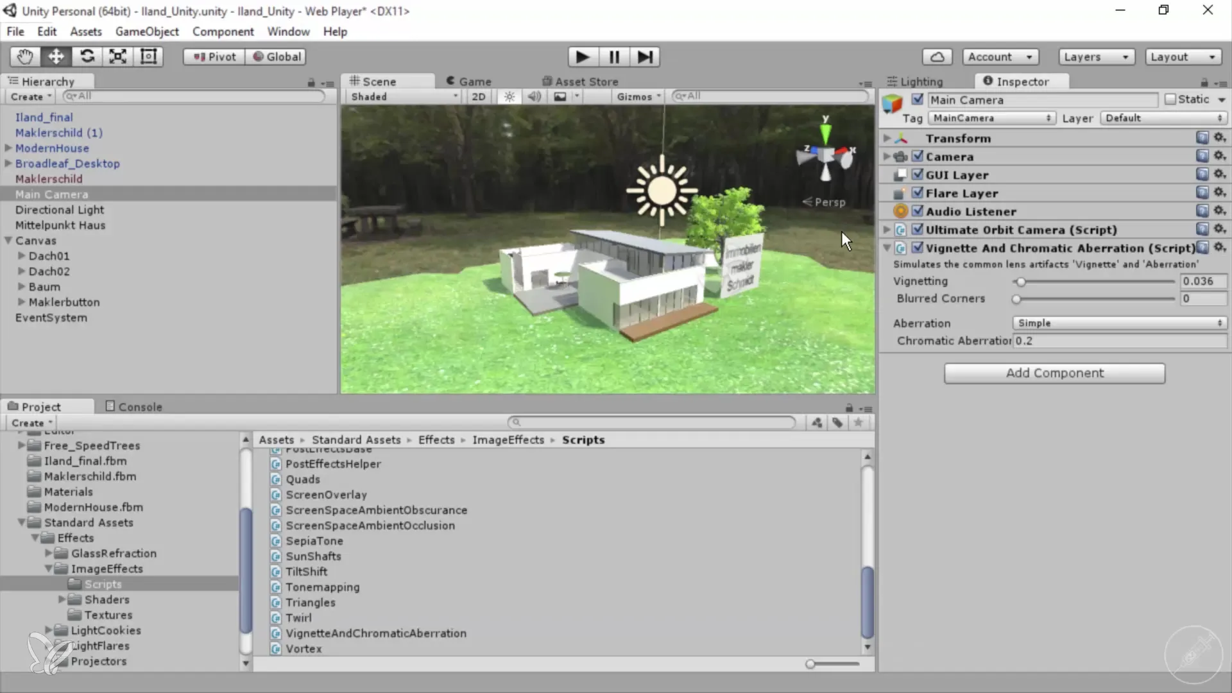Disable Ultimate Orbit Camera script checkbox
The image size is (1232, 693).
pos(918,229)
